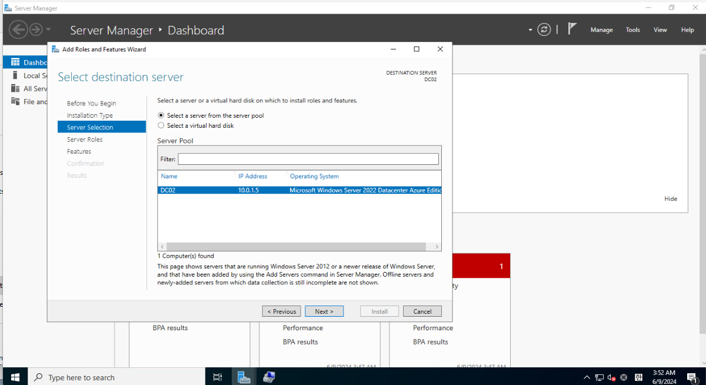Open the input language indicator in tray
This screenshot has width=706, height=385.
coord(638,377)
